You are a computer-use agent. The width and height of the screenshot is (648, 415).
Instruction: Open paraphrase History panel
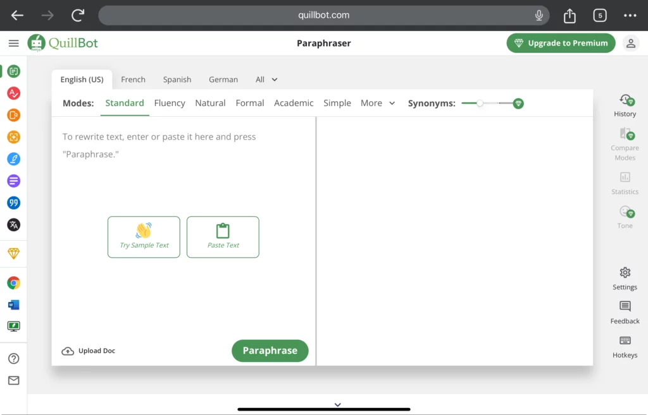pyautogui.click(x=625, y=105)
